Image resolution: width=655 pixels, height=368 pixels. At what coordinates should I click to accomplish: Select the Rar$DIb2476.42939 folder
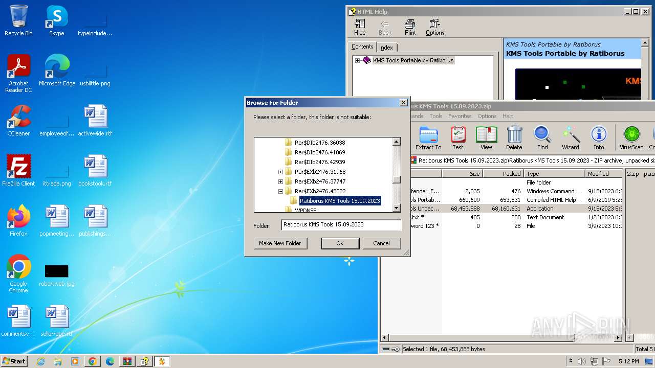320,162
